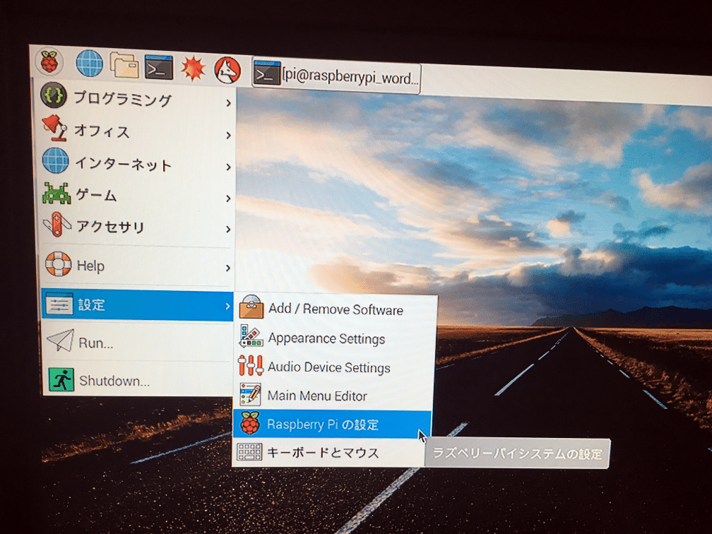Click the インターネット globe icon in menu
712x534 pixels.
(x=55, y=161)
